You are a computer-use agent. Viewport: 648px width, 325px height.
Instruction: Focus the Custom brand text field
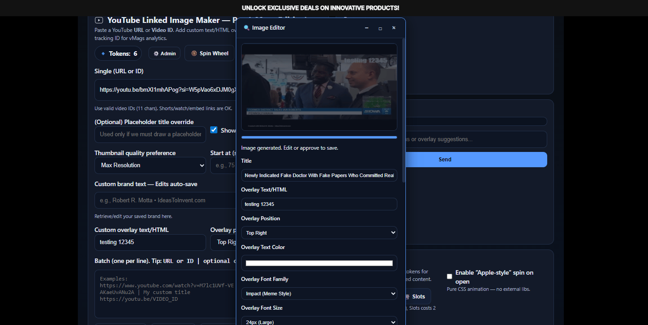[166, 200]
